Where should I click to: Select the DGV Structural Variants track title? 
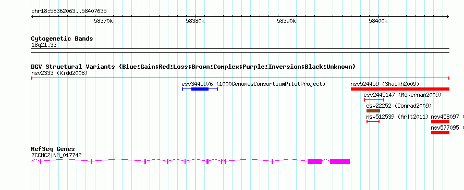[193, 67]
